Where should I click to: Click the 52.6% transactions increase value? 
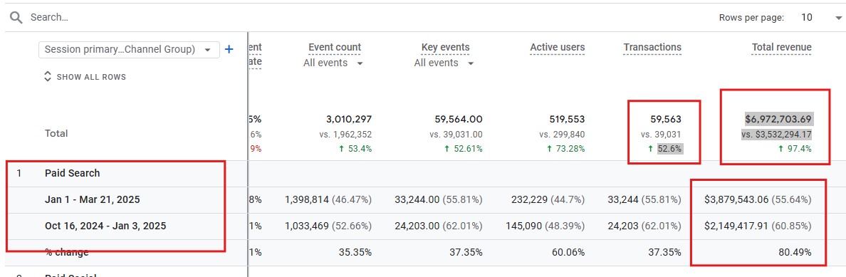click(x=669, y=149)
